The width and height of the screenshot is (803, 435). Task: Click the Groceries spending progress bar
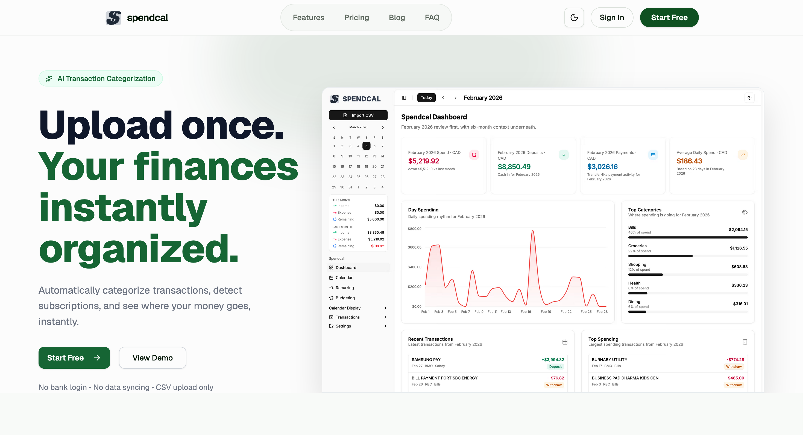coord(688,256)
